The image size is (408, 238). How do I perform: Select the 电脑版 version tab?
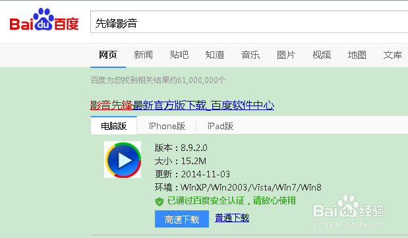click(114, 126)
